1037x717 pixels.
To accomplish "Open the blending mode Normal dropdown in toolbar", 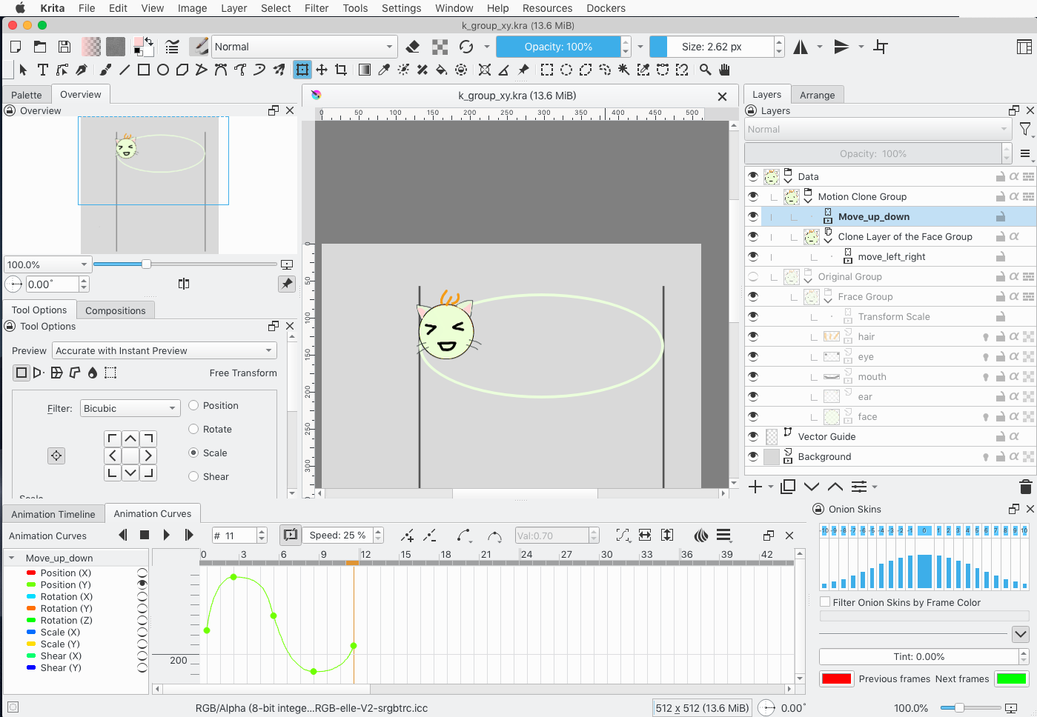I will point(304,47).
